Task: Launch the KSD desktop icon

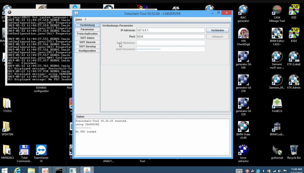Action: click(x=294, y=12)
